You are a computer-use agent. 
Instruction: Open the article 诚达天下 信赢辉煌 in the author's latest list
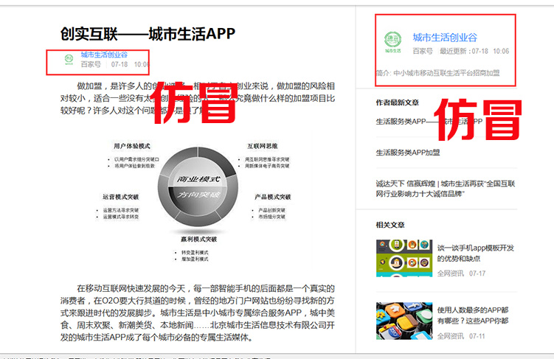(x=445, y=189)
